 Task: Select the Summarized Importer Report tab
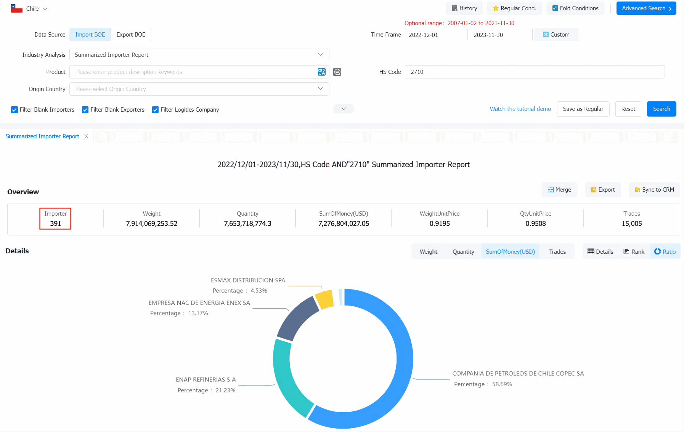(x=42, y=136)
